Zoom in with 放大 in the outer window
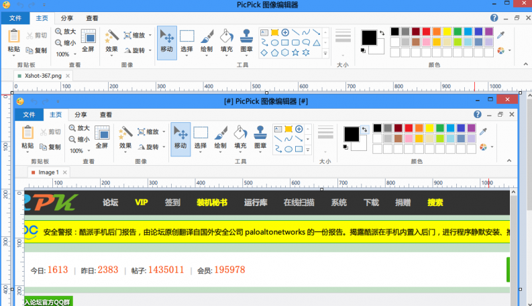 pyautogui.click(x=66, y=32)
